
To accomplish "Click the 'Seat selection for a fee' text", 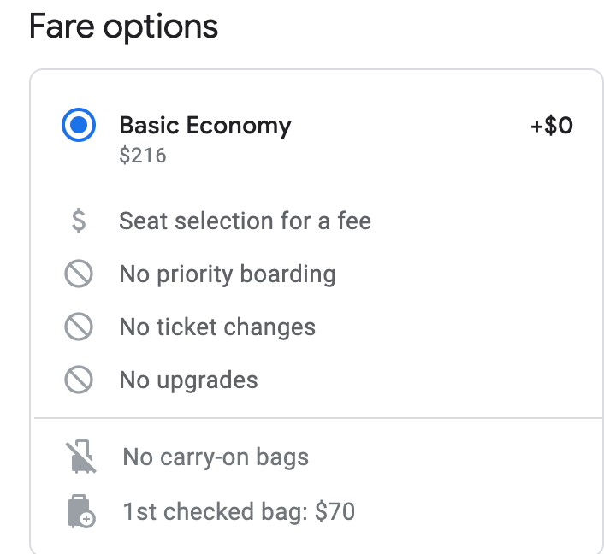I will coord(245,221).
